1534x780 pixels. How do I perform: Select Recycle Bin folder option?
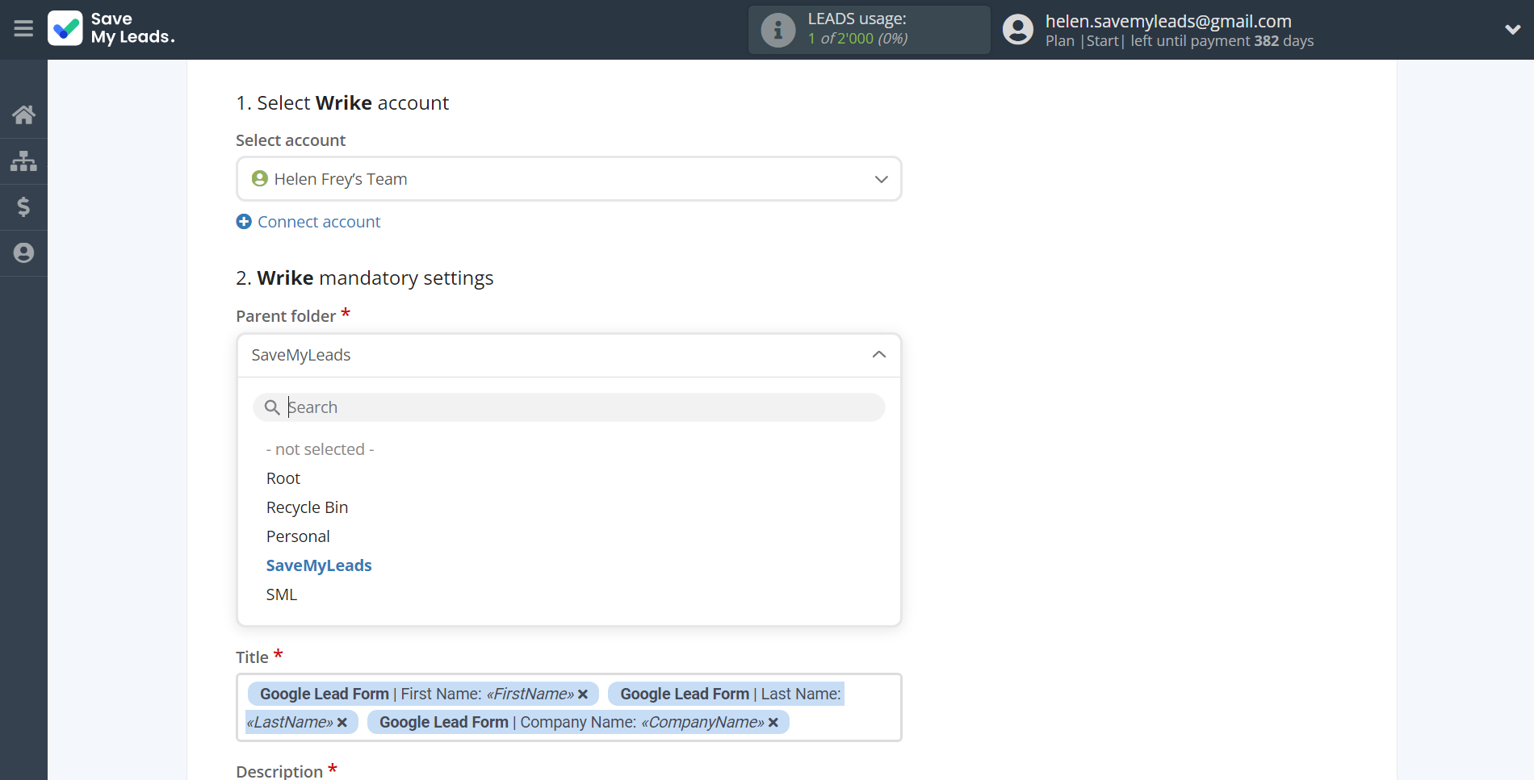[x=308, y=507]
